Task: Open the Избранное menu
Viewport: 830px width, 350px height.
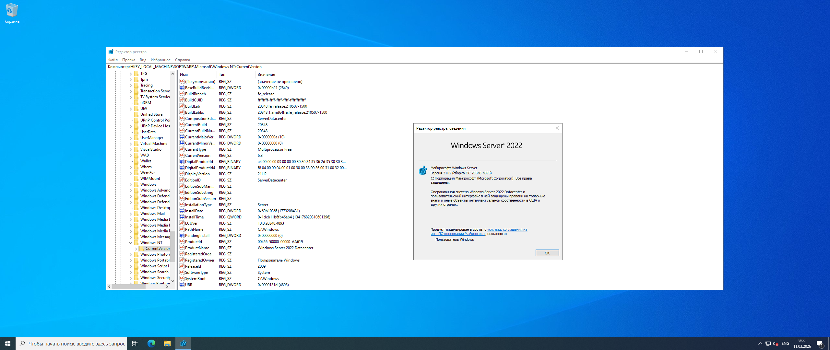Action: pyautogui.click(x=160, y=60)
